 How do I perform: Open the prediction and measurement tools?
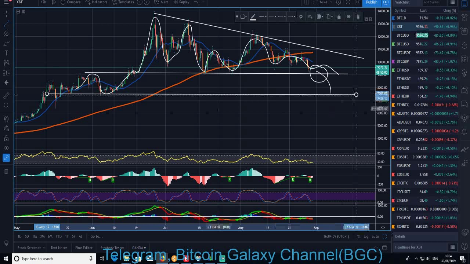(6, 73)
